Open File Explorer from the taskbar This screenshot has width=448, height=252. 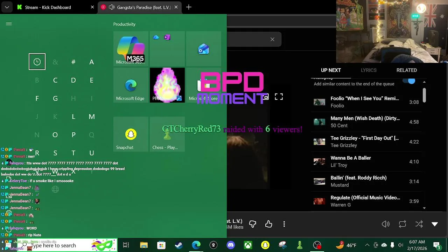[144, 245]
